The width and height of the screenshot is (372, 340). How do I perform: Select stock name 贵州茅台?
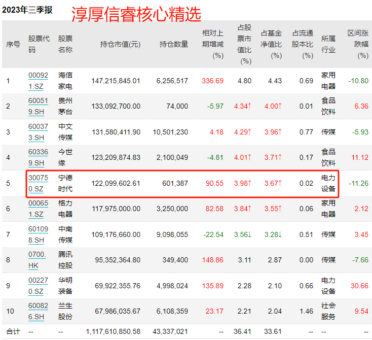pos(65,106)
